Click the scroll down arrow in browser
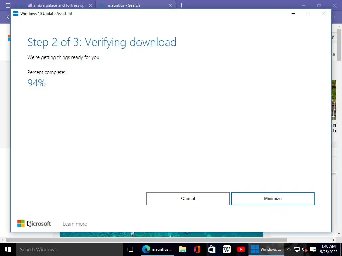 pos(339,234)
